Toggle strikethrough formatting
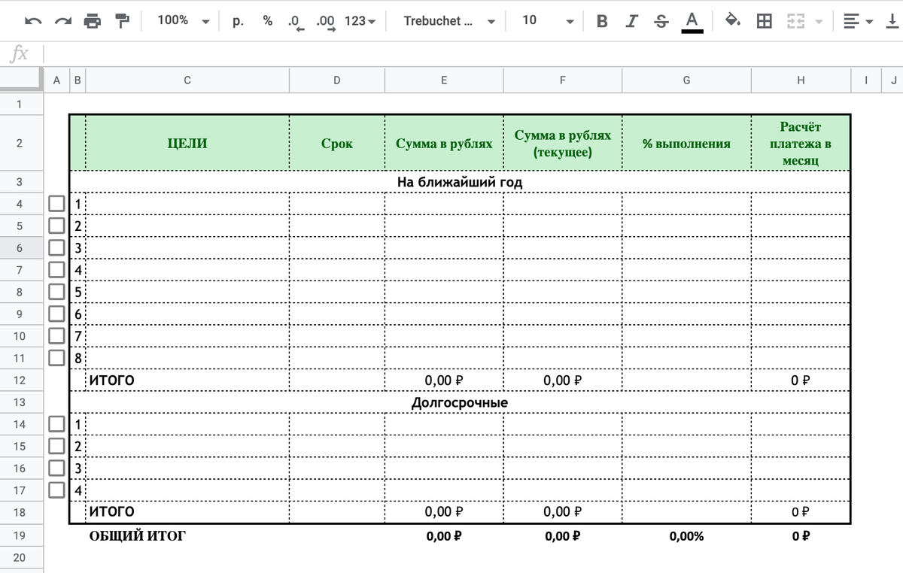 (x=661, y=21)
